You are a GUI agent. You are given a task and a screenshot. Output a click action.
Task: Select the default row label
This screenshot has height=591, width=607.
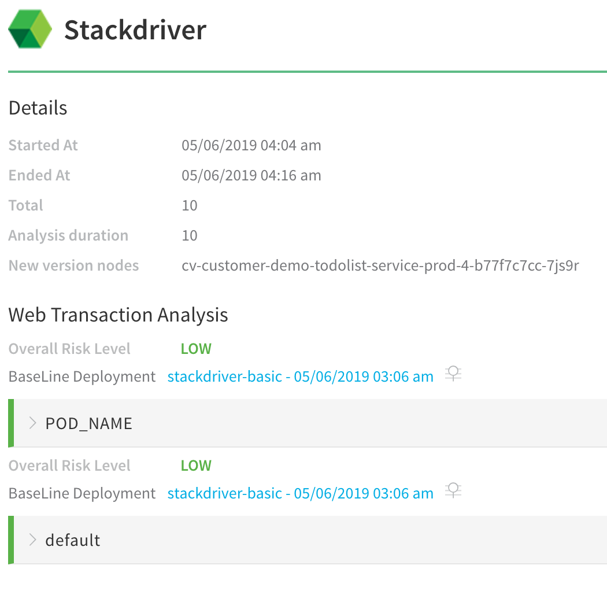[73, 540]
